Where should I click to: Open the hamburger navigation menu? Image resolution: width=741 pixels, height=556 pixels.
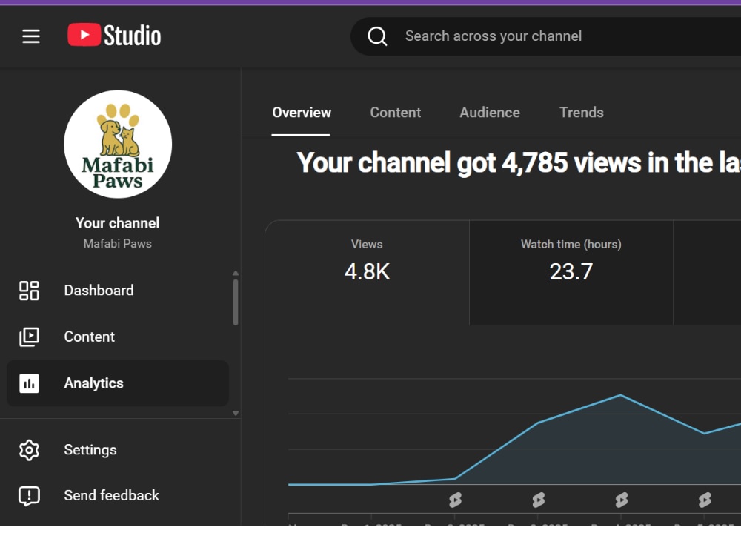click(x=30, y=36)
